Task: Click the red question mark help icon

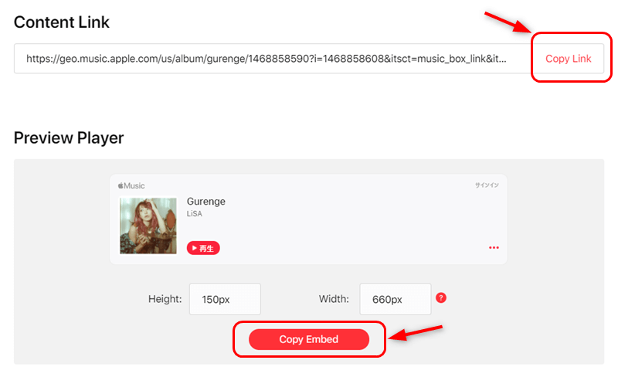Action: (441, 297)
